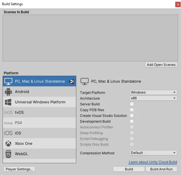
Task: Open the Compression Method dropdown
Action: click(153, 153)
